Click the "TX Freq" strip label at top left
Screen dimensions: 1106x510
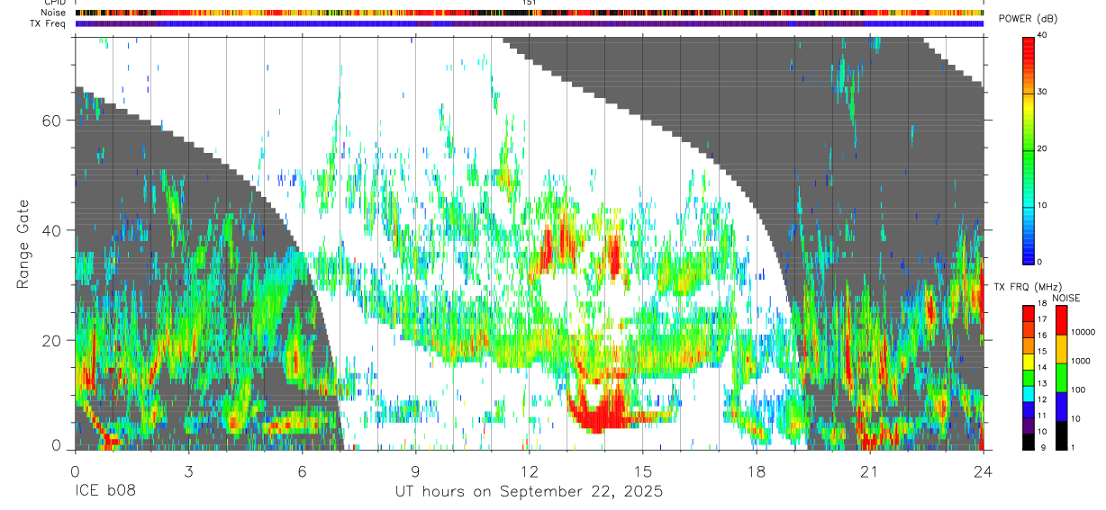50,23
